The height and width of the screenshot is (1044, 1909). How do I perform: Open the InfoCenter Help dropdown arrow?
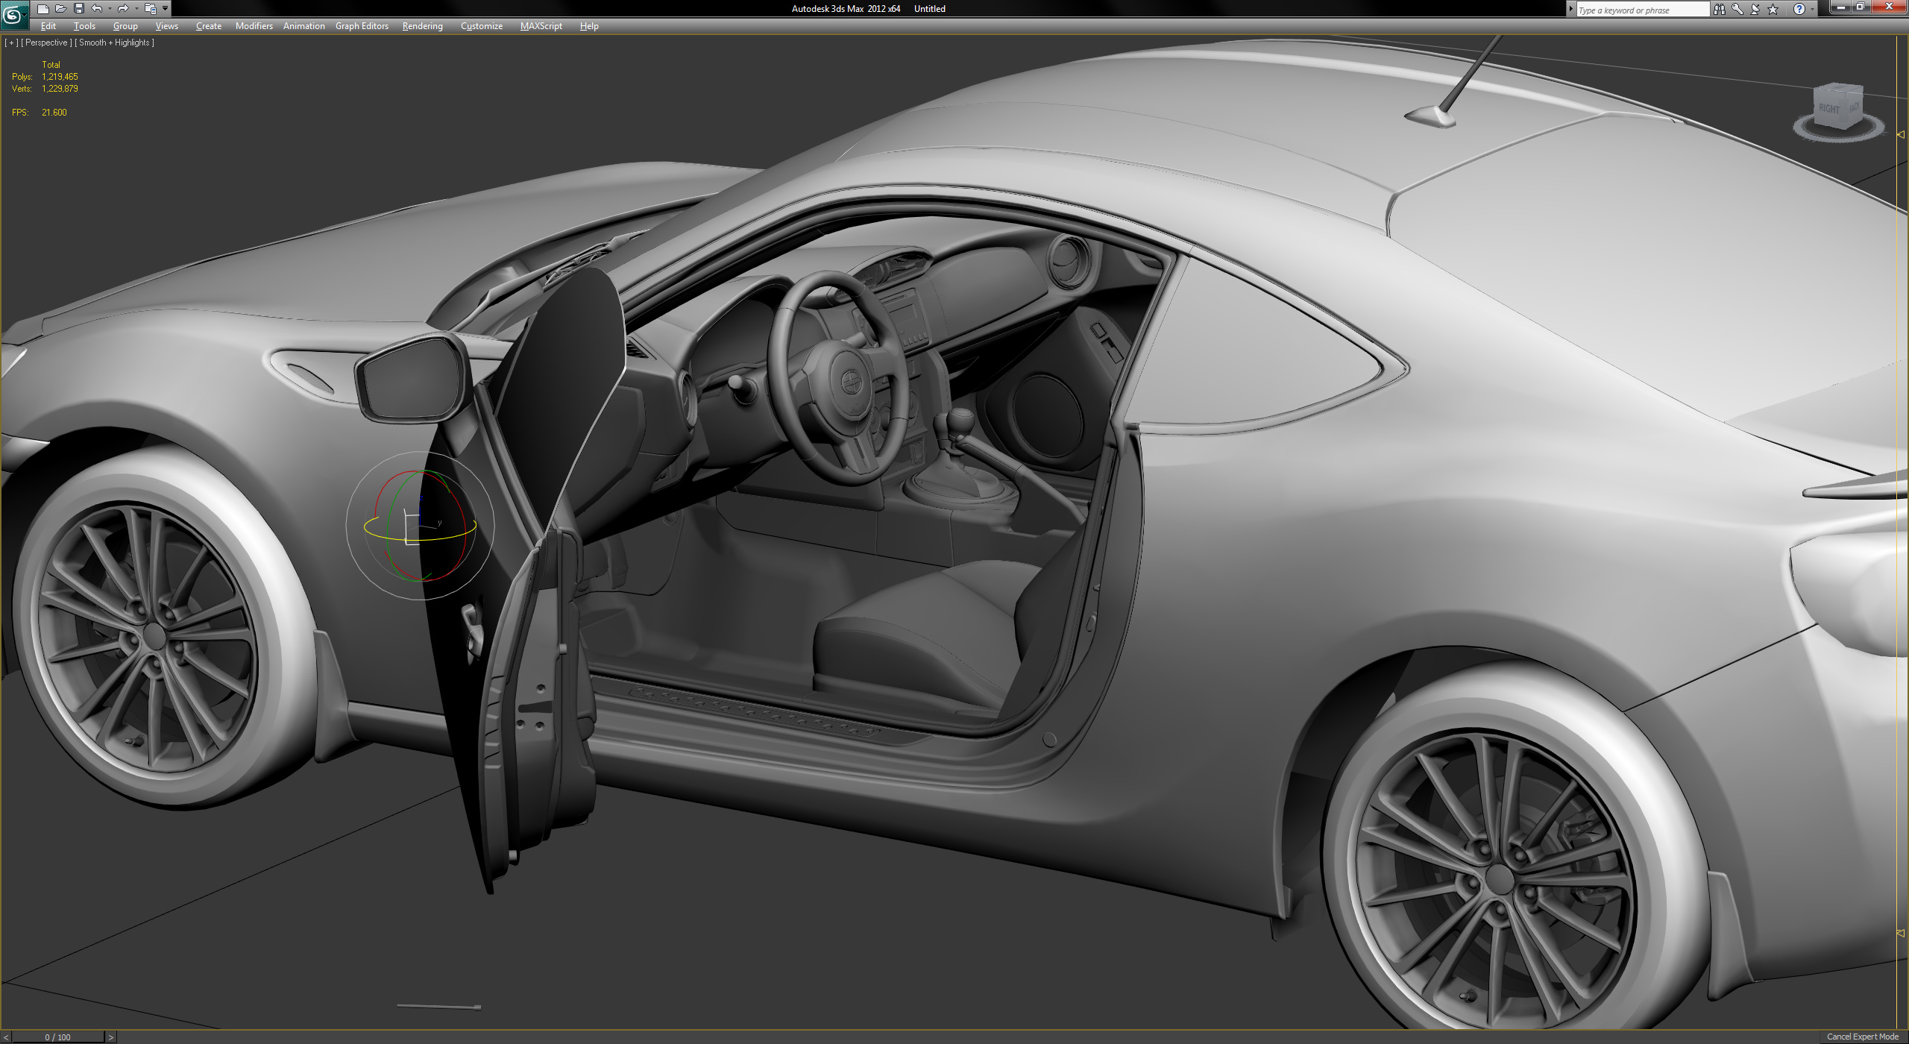pyautogui.click(x=1811, y=10)
